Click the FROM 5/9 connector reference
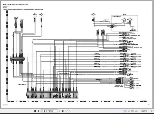 pyautogui.click(x=93, y=14)
